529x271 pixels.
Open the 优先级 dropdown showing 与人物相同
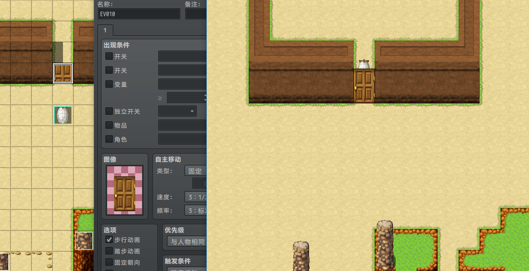click(187, 241)
